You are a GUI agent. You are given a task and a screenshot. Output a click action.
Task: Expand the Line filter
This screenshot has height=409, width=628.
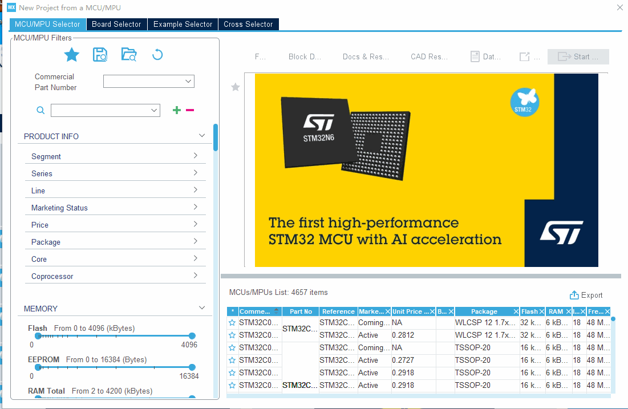tap(196, 190)
